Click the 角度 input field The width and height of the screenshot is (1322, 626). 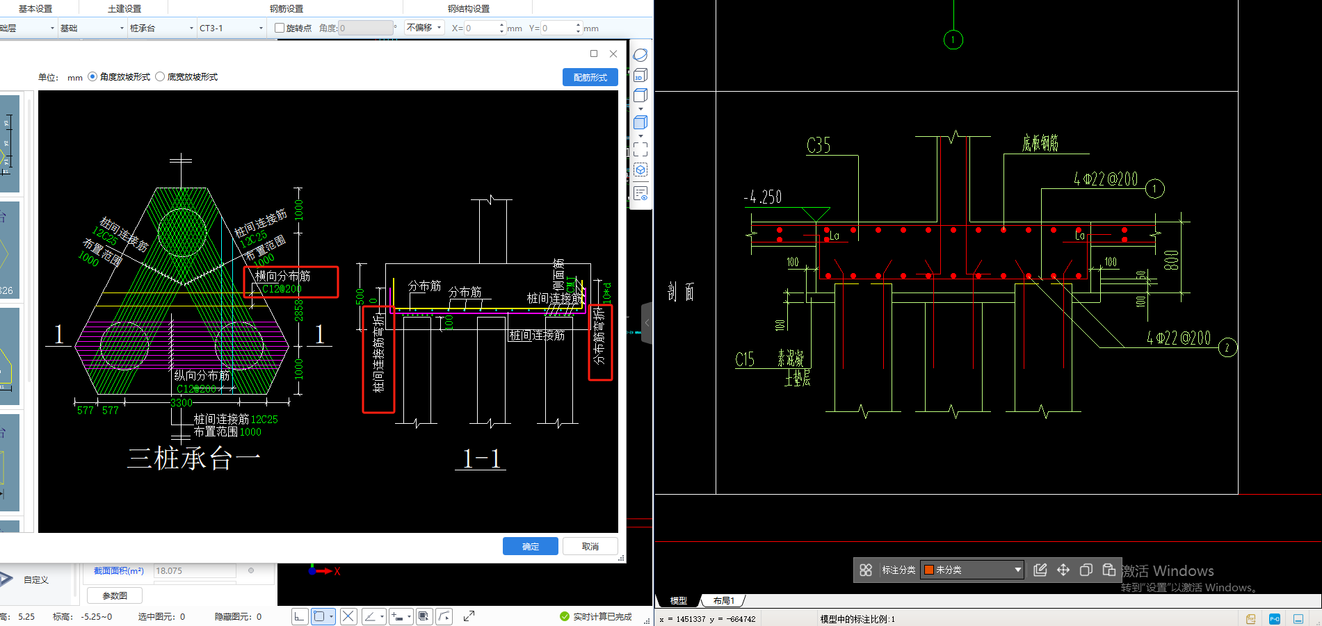click(x=366, y=28)
